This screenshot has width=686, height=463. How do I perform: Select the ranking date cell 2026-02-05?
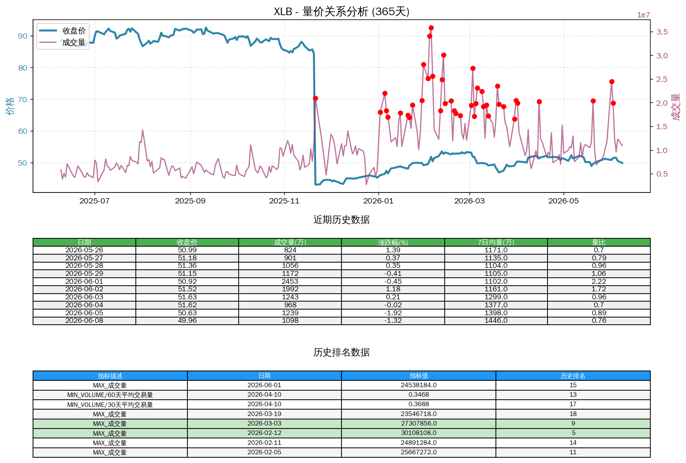point(264,452)
